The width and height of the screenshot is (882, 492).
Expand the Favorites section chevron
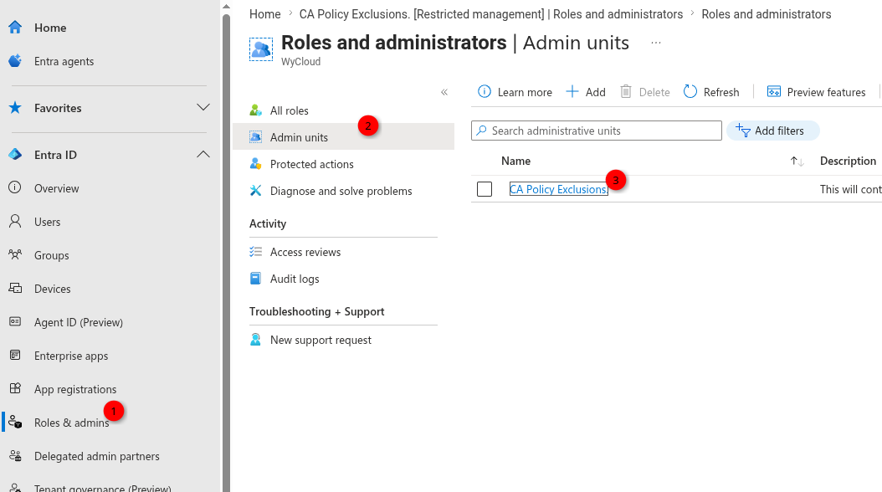coord(203,107)
